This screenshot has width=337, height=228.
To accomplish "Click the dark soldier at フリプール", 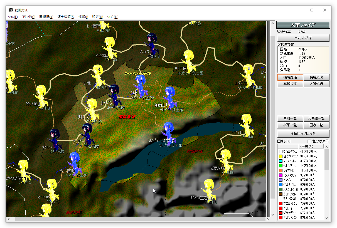I will (87, 134).
